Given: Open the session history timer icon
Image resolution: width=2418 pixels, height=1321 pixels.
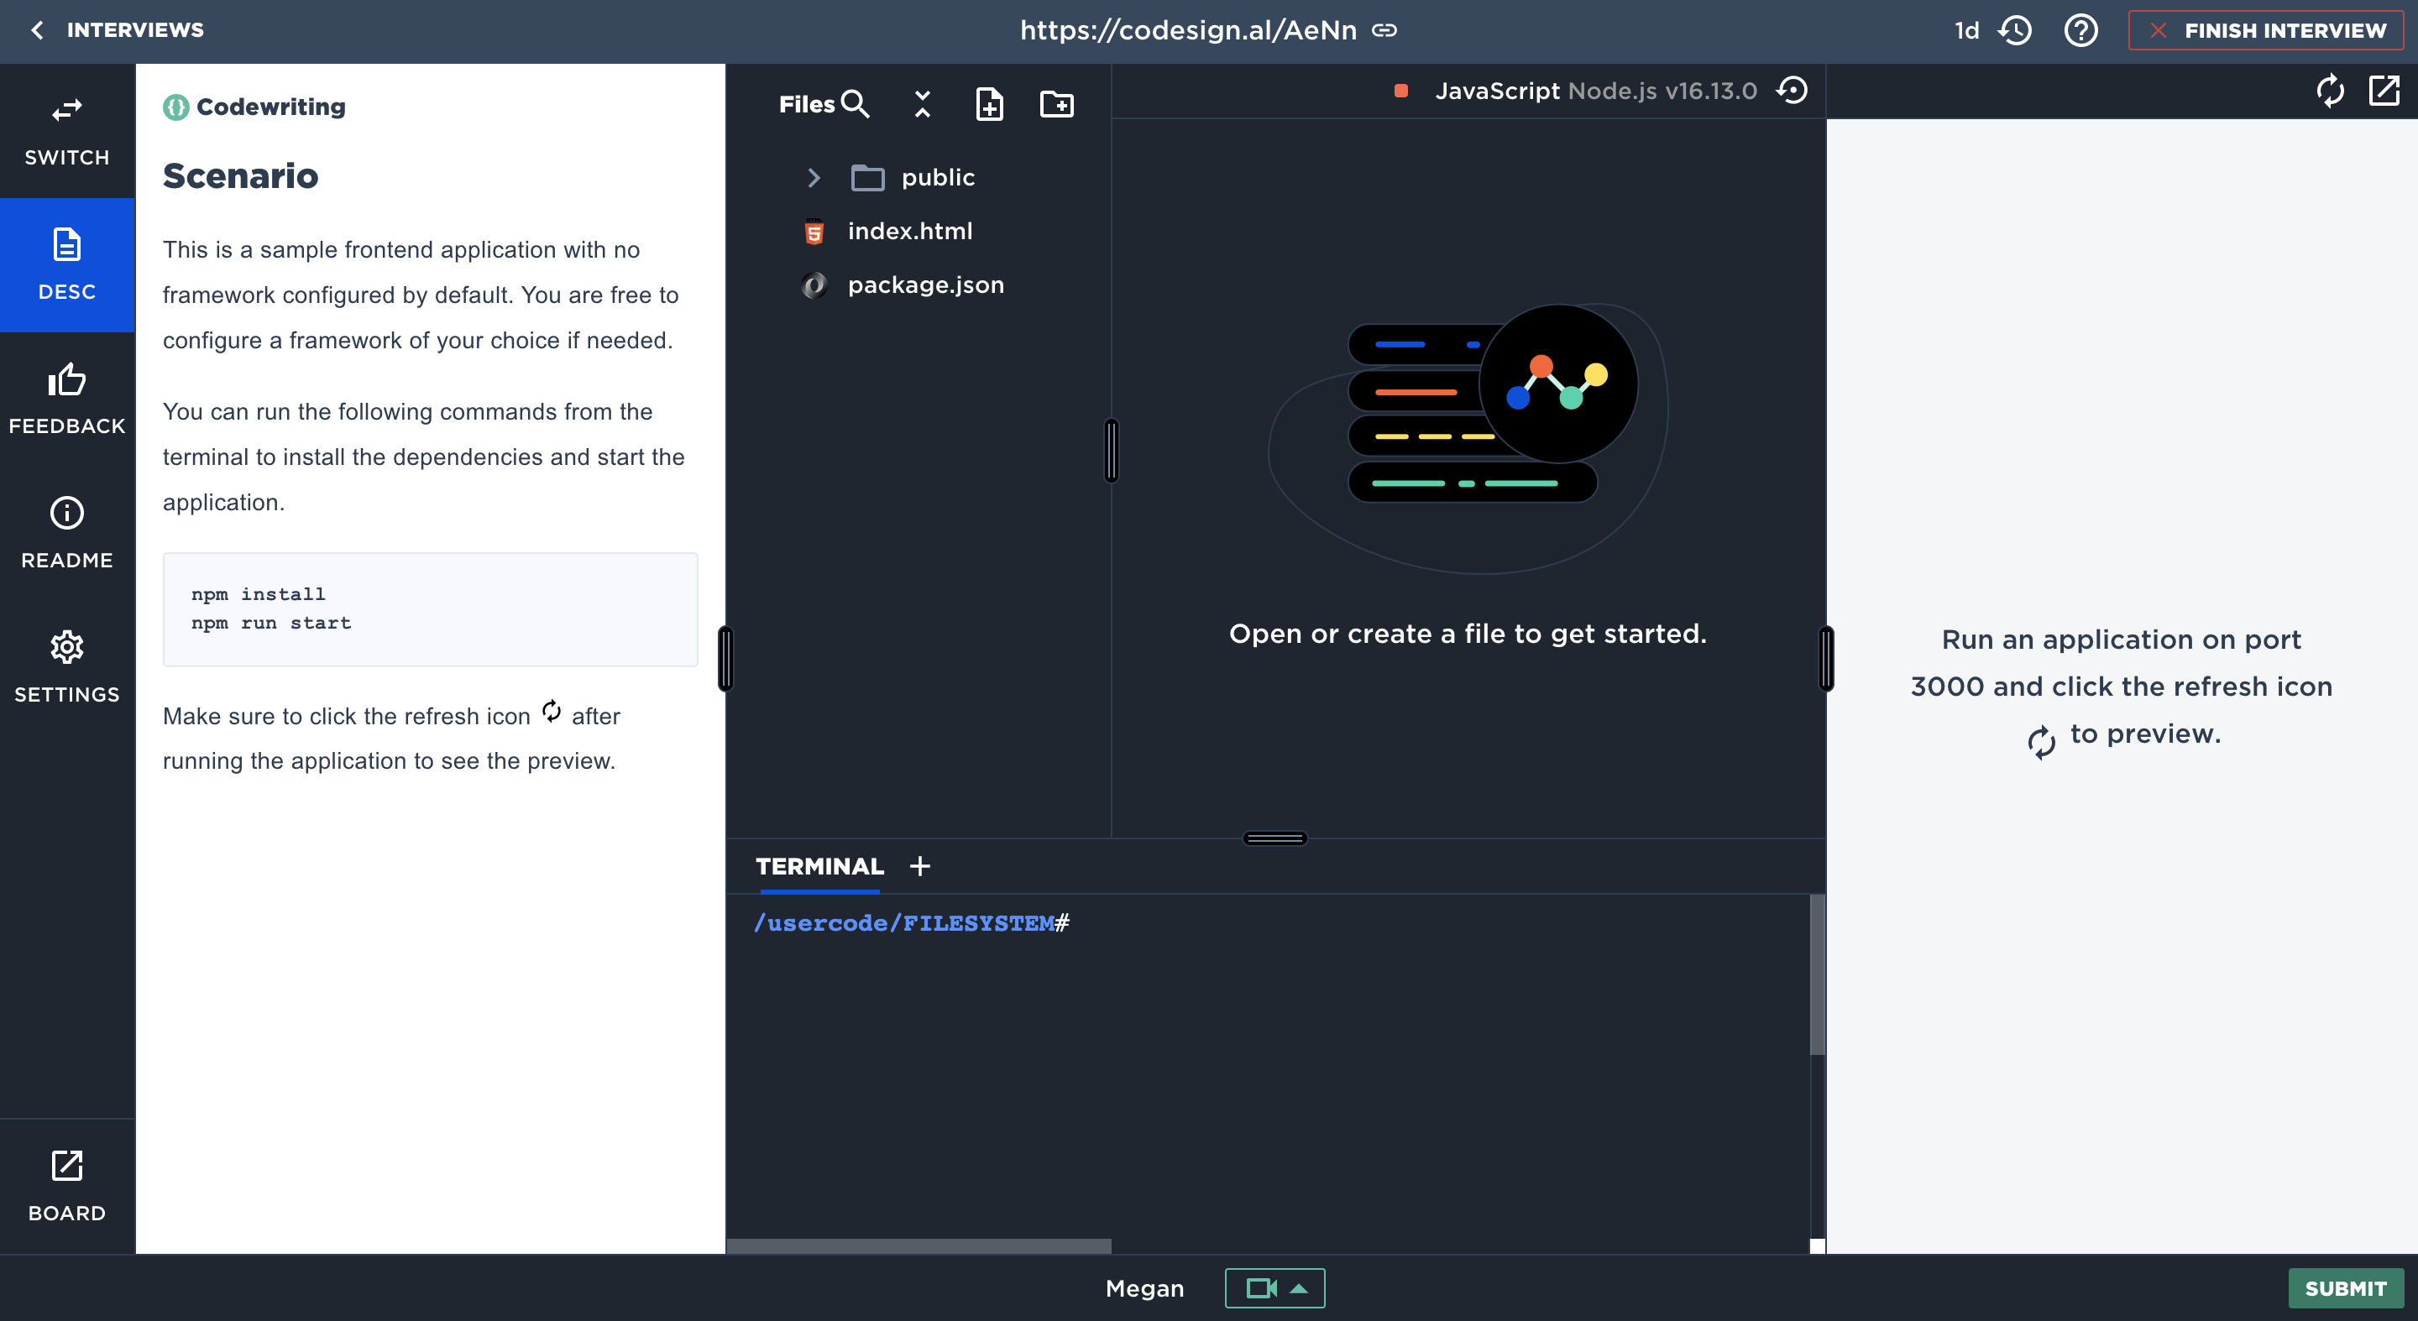Looking at the screenshot, I should click(x=2014, y=30).
